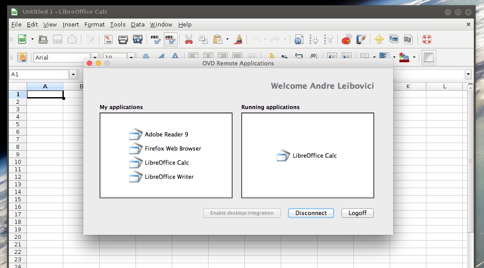Close the document with menu bar X
Image resolution: width=484 pixels, height=268 pixels.
[x=468, y=24]
